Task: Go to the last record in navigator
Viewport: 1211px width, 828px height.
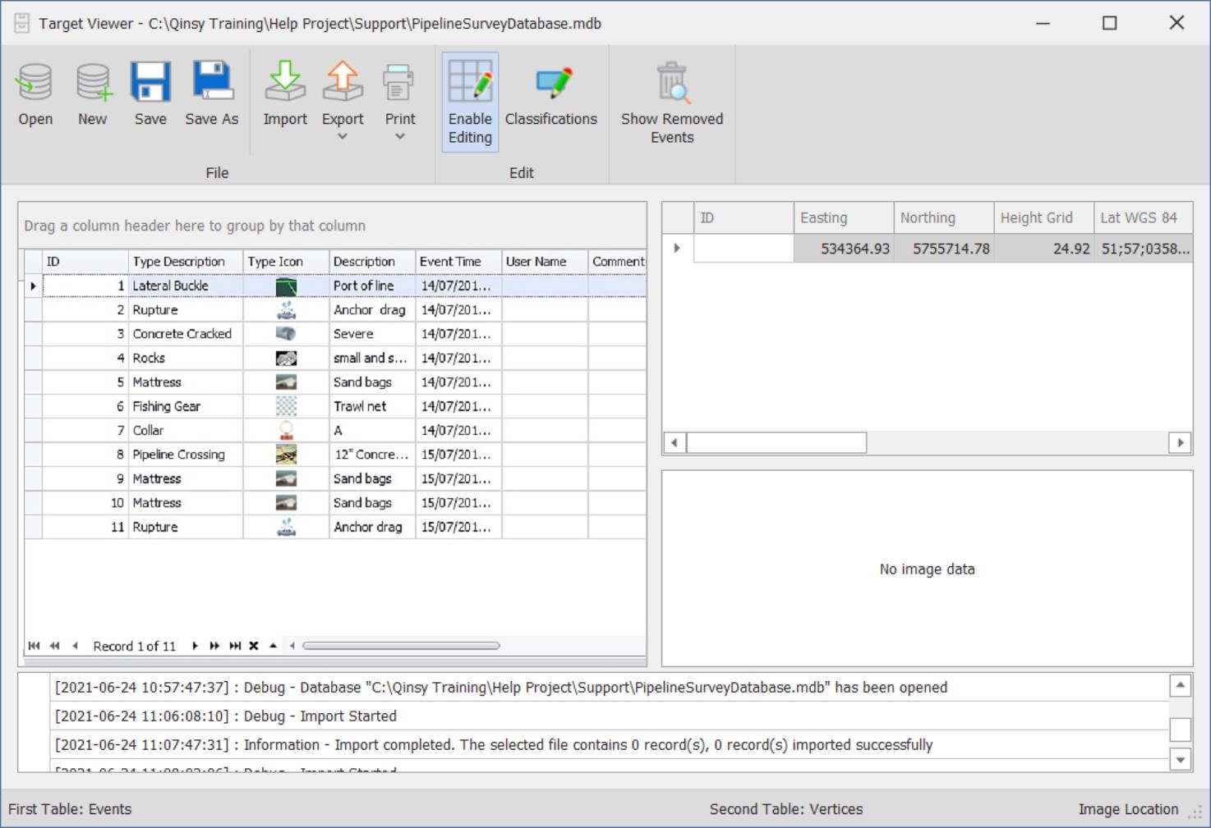Action: (235, 646)
